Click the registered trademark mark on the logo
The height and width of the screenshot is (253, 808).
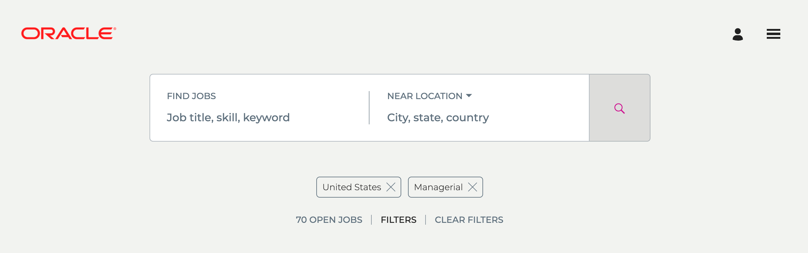pyautogui.click(x=115, y=29)
